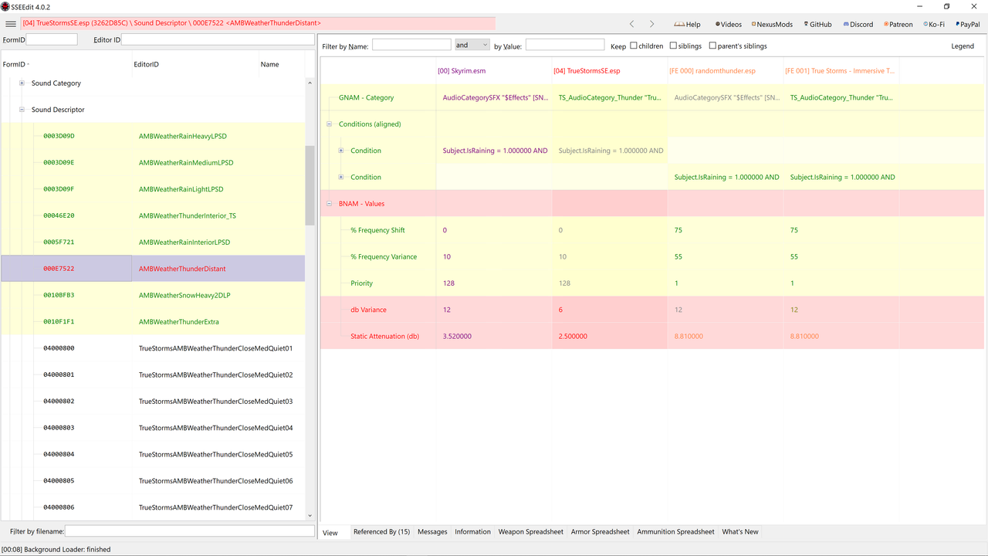This screenshot has height=556, width=988.
Task: Click the record tree vertical scrollbar thumb
Action: point(310,185)
